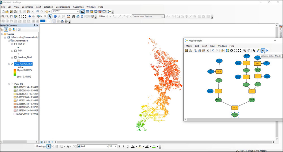Click the Full Extent globe icon
Screen dimensions: 283x152
pyautogui.click(x=15, y=16)
